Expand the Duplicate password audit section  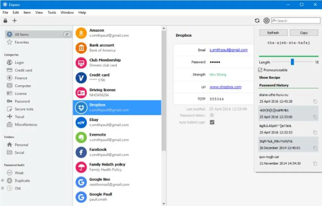pyautogui.click(x=2, y=180)
